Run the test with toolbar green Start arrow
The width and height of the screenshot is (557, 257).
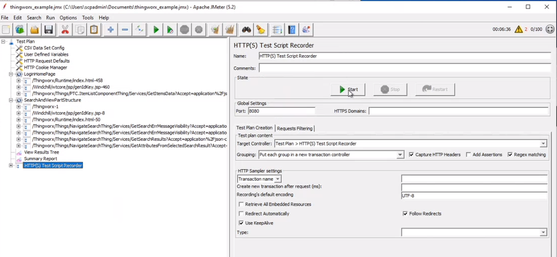[x=156, y=30]
